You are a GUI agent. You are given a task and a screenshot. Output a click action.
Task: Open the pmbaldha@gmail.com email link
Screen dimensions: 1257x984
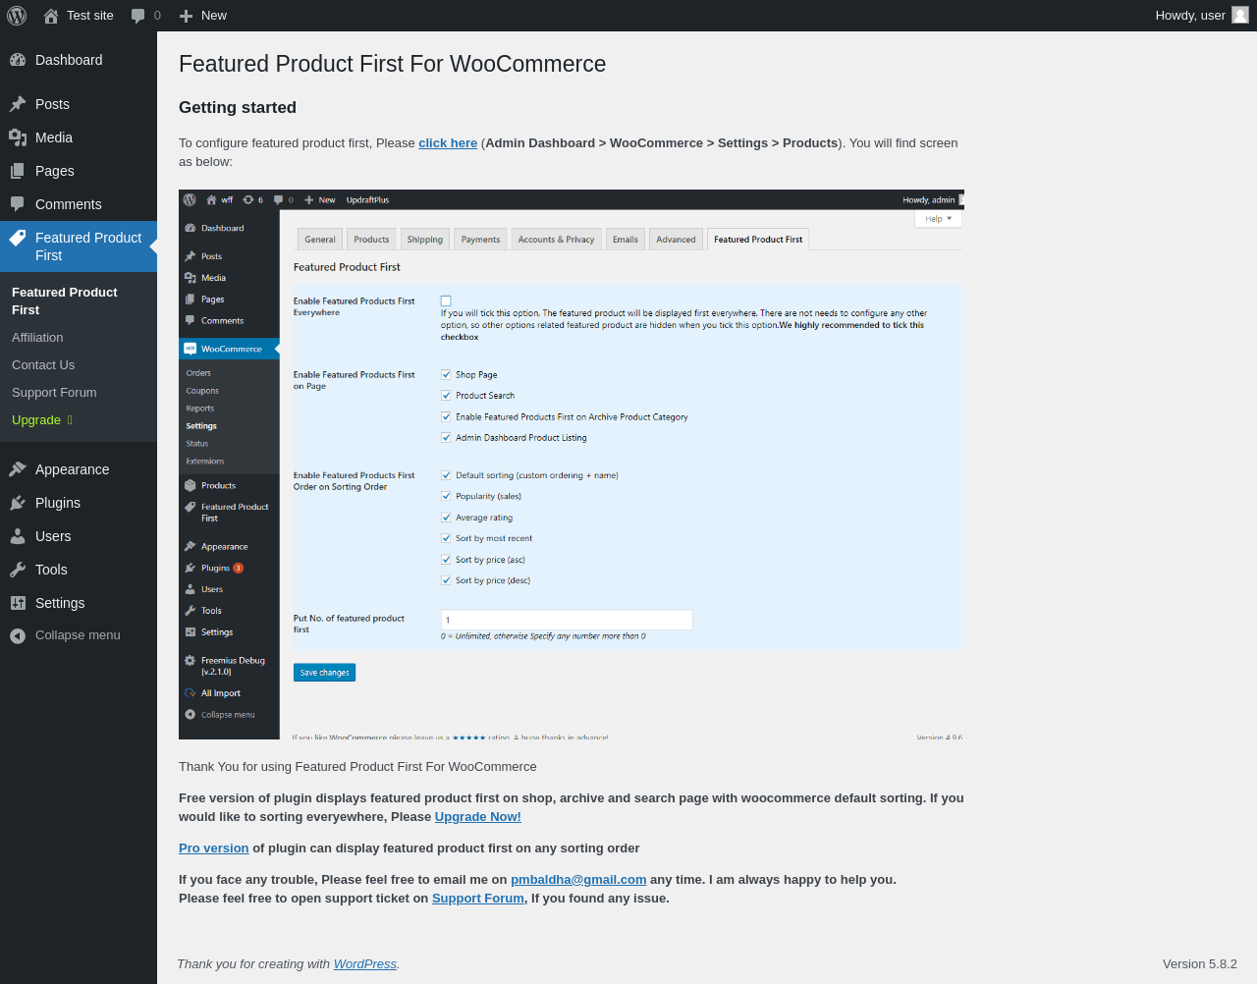(x=578, y=880)
